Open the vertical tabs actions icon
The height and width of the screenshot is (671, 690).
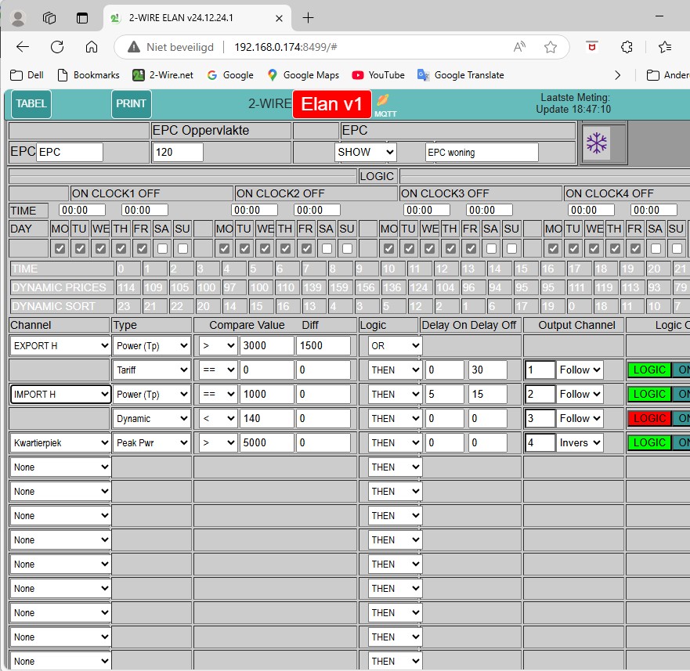click(x=82, y=18)
